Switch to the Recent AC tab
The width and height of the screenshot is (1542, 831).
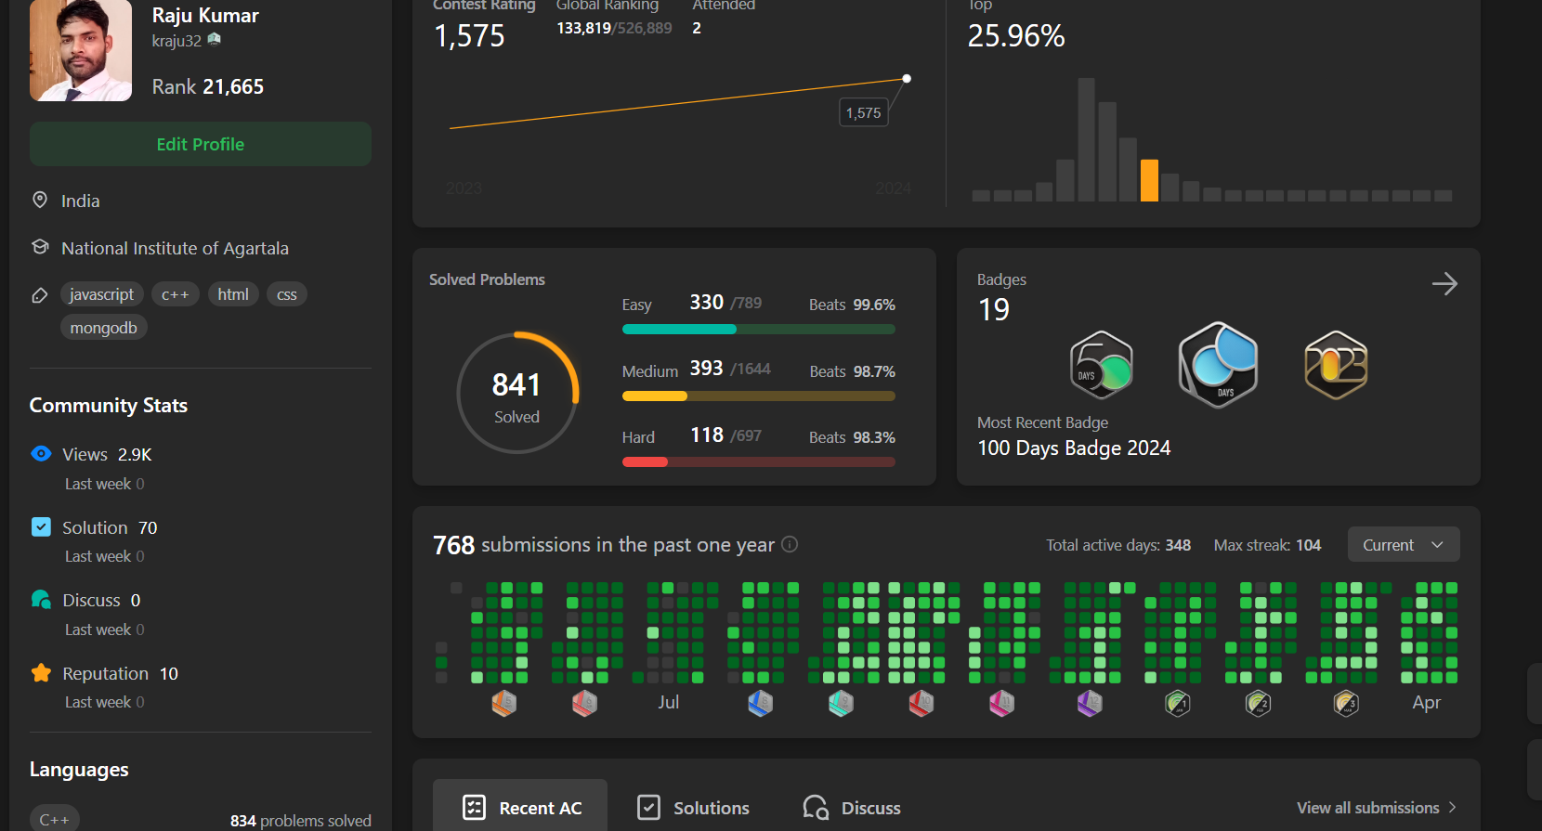tap(521, 808)
